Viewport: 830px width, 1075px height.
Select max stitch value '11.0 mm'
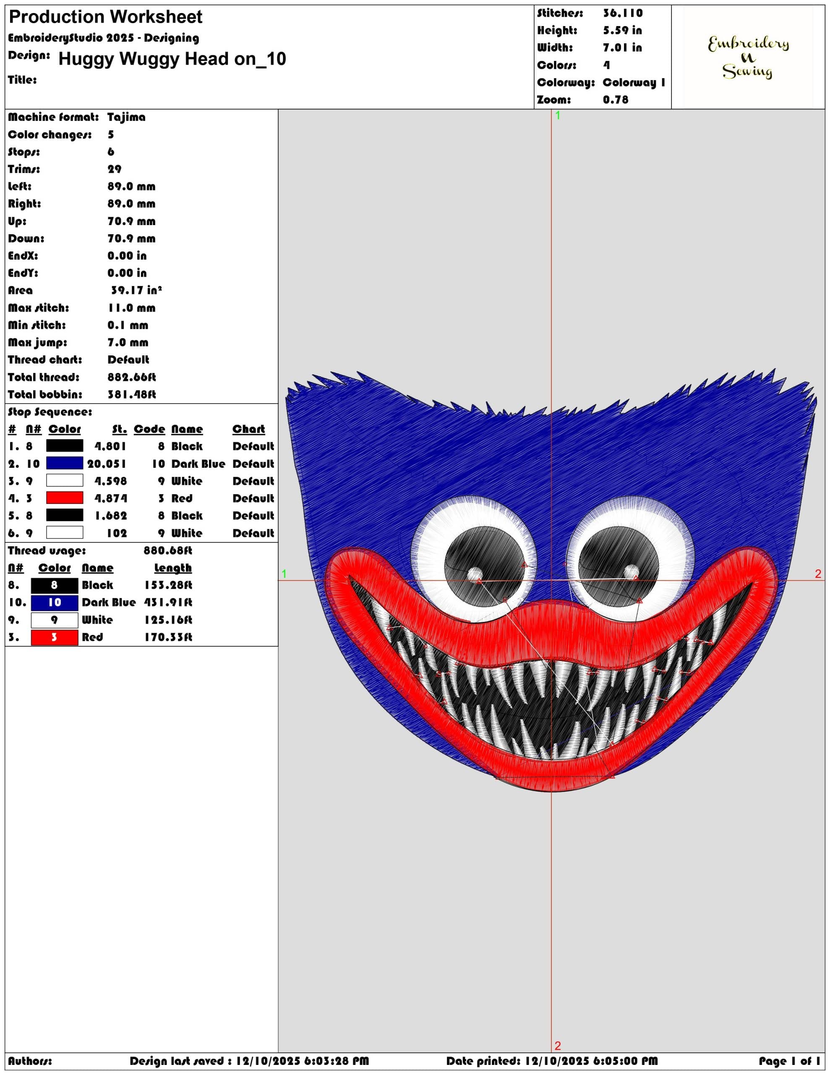132,308
